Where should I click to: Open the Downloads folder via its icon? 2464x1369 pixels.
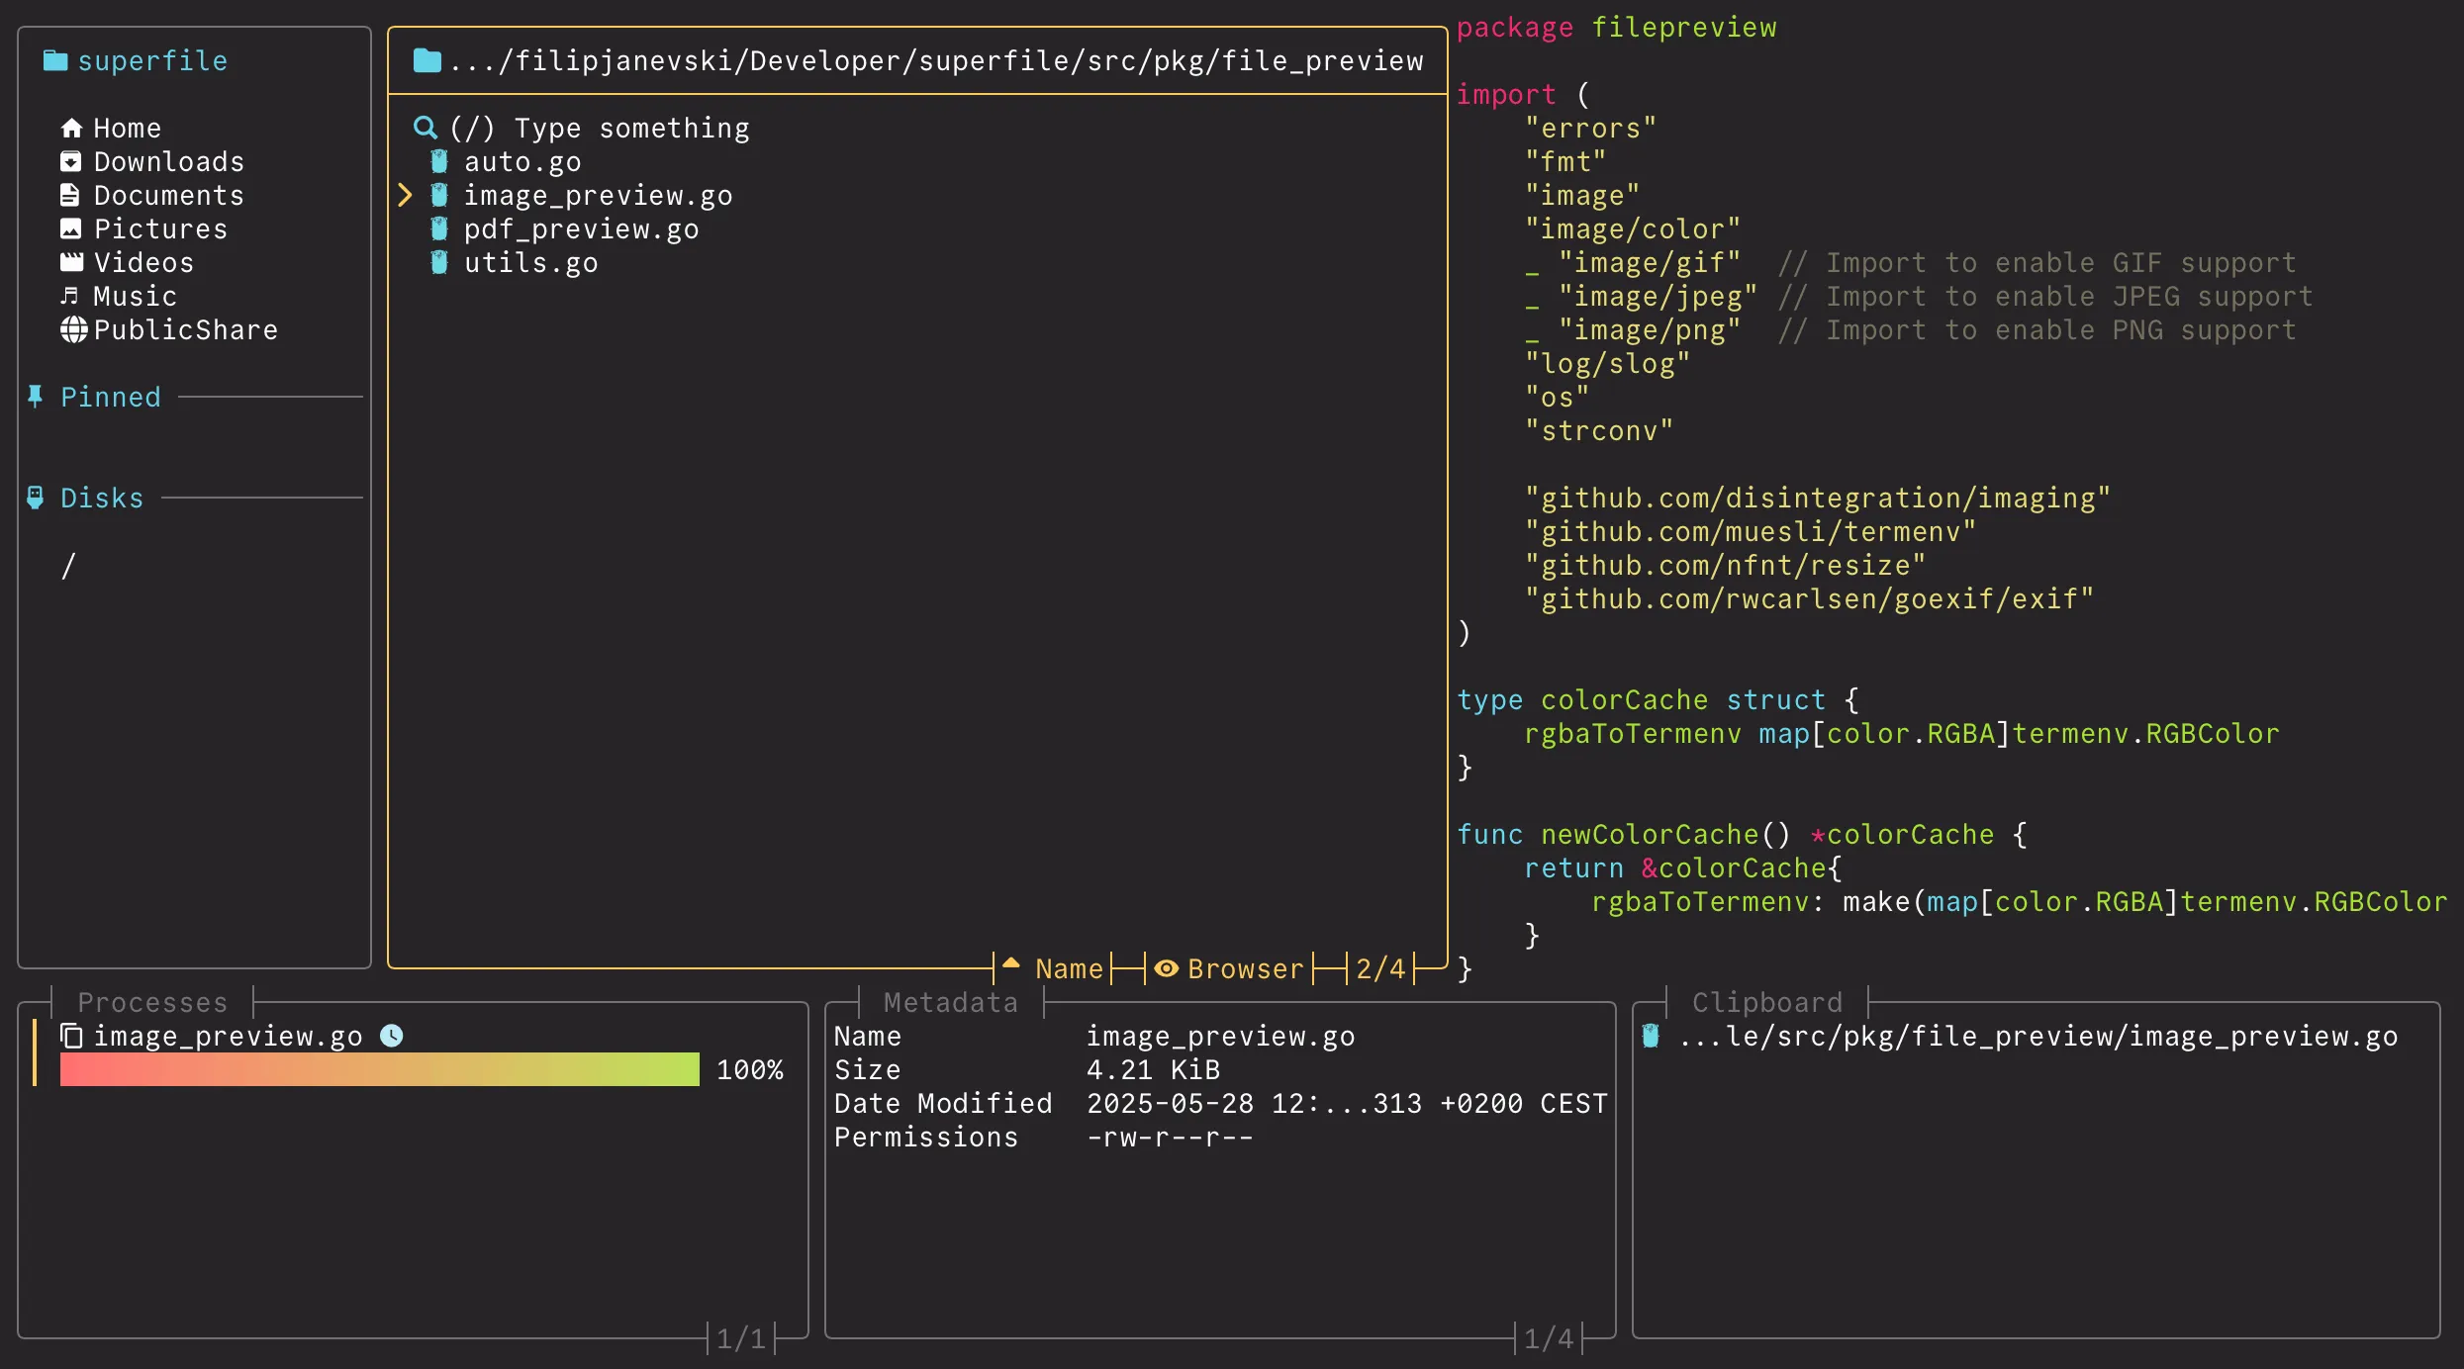(x=70, y=160)
